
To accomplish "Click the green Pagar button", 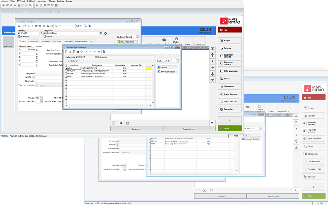I will coord(230,128).
